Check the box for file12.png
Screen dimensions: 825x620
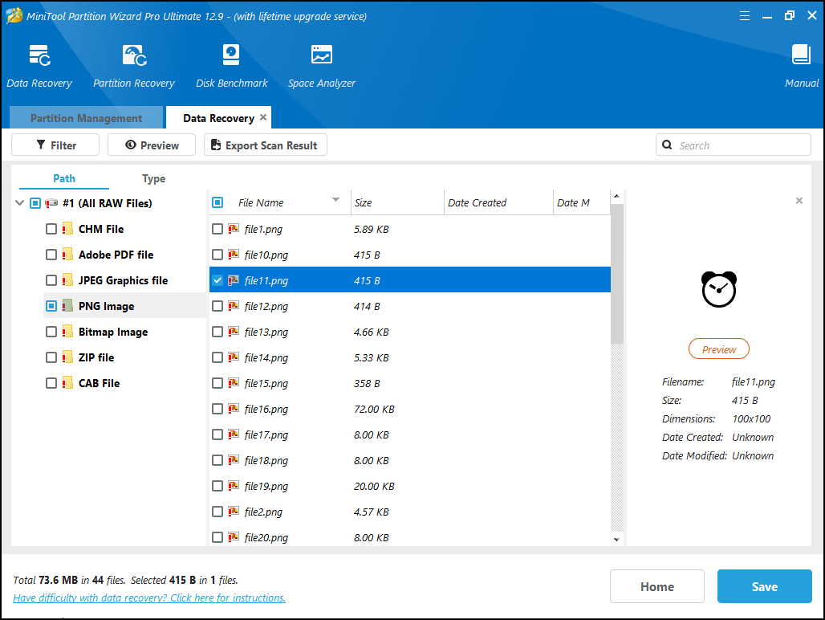[217, 306]
